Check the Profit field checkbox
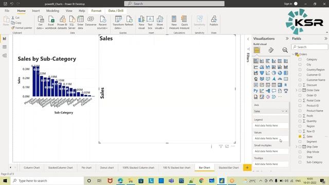The image size is (329, 185). (300, 116)
